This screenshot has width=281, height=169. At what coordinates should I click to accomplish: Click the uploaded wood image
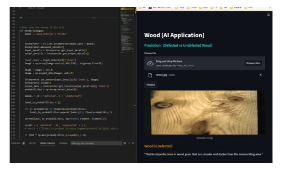pyautogui.click(x=204, y=112)
